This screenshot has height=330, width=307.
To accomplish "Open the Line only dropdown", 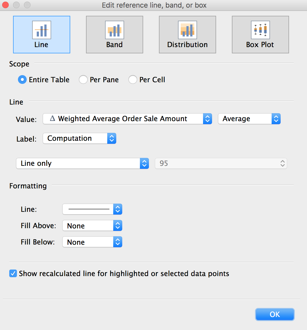I will tap(82, 163).
